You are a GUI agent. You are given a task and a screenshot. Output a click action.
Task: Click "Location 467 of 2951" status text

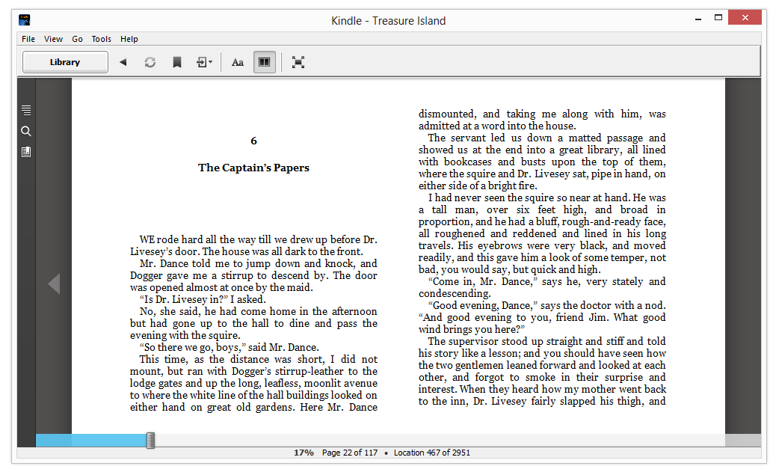tap(431, 453)
